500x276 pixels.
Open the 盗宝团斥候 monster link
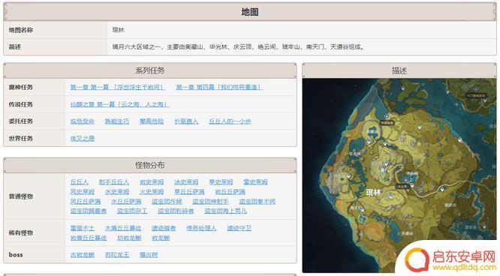click(x=167, y=202)
